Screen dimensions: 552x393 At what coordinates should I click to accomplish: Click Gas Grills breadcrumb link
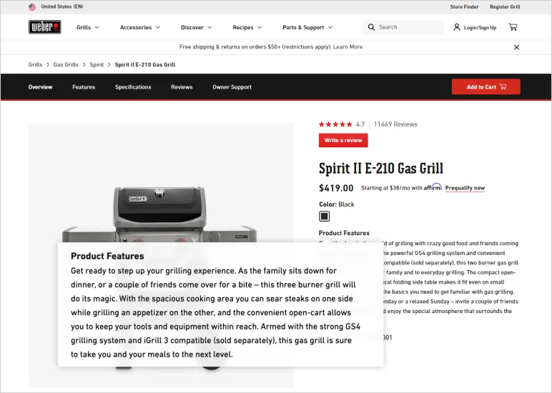[66, 65]
